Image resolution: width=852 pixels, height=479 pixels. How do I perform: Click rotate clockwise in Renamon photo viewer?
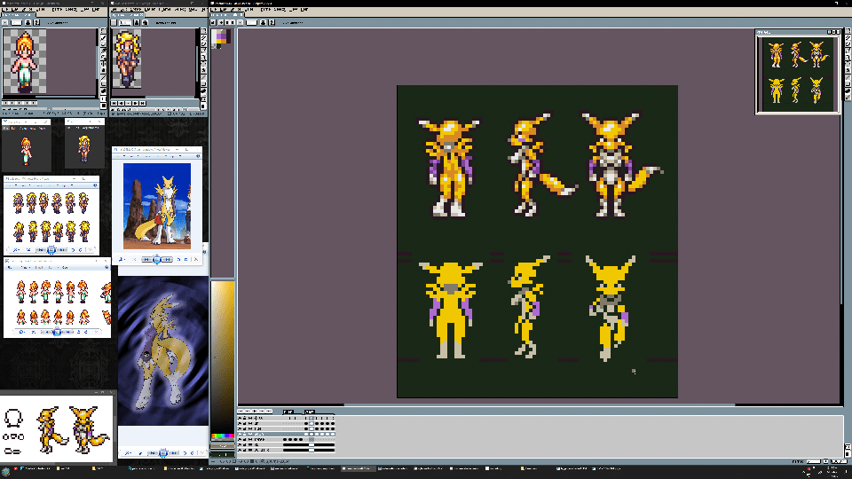point(184,259)
